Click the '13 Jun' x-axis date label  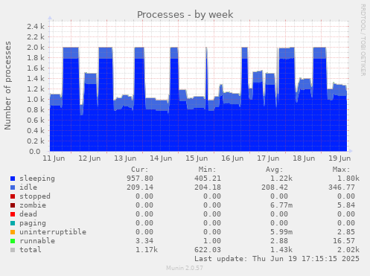[x=125, y=158]
